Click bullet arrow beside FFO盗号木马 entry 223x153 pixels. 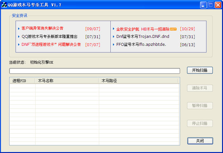pos(114,45)
